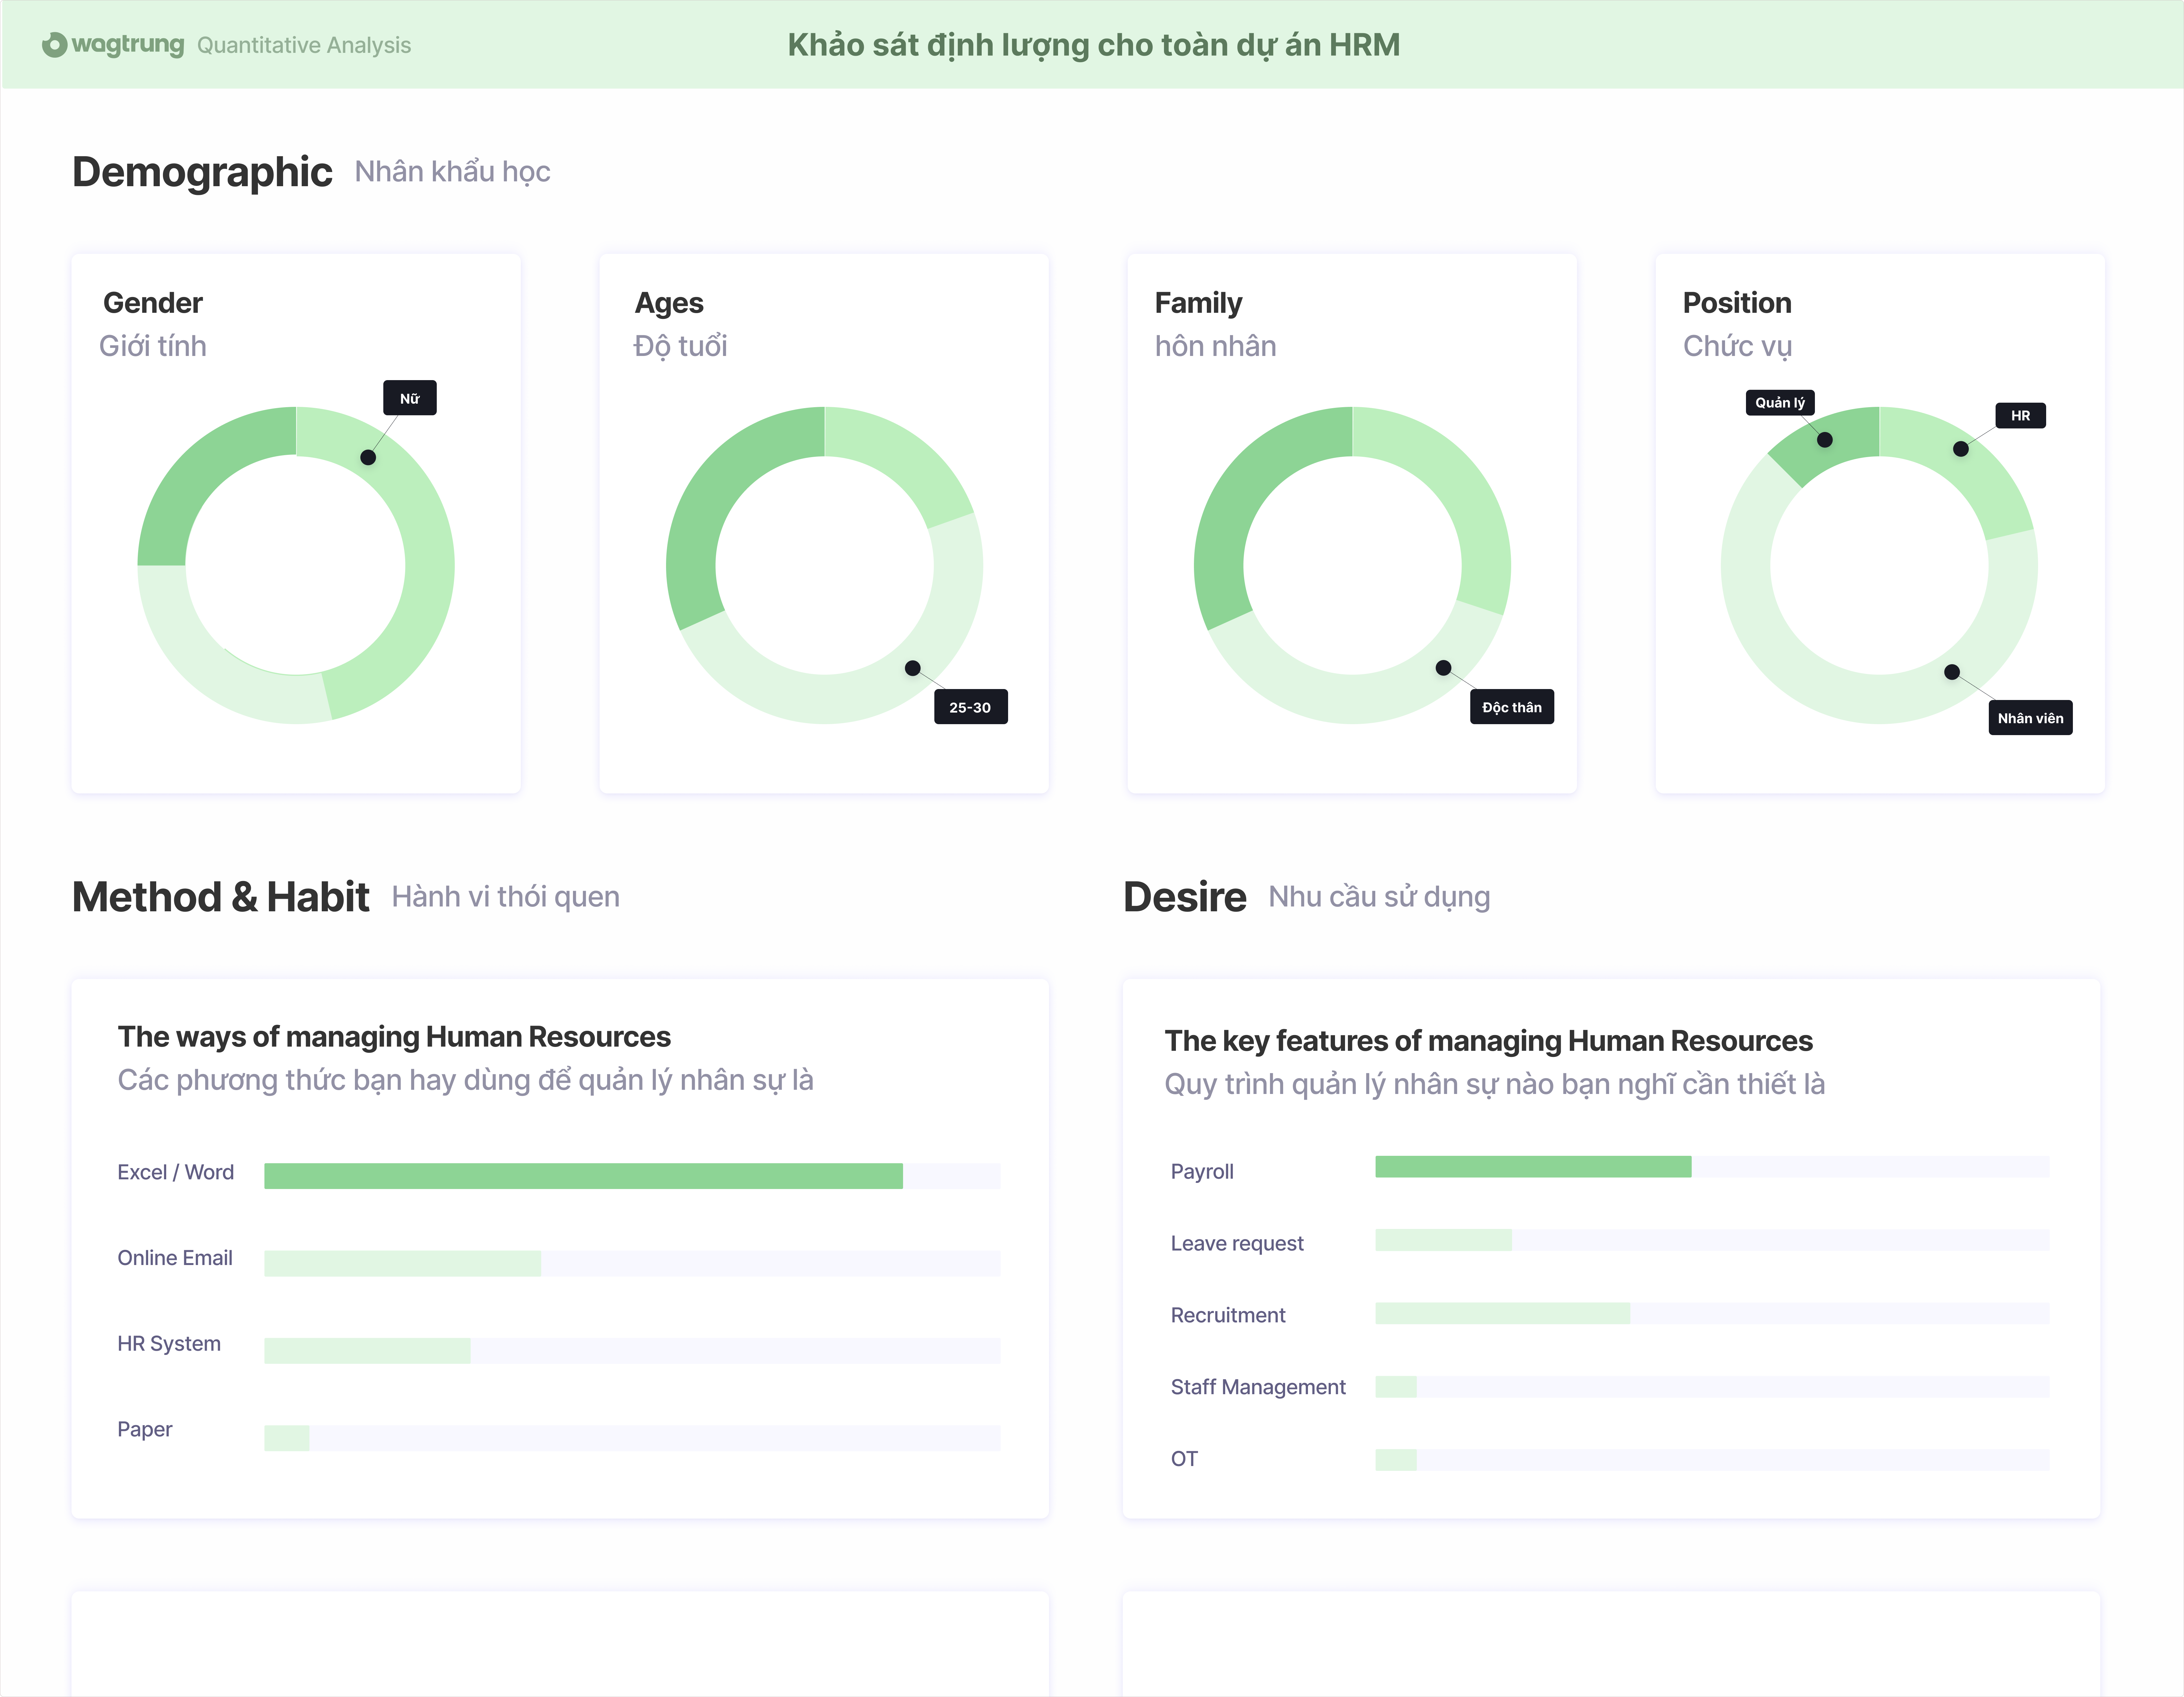Click the Giới tính subtitle
2184x1697 pixels.
pyautogui.click(x=153, y=346)
